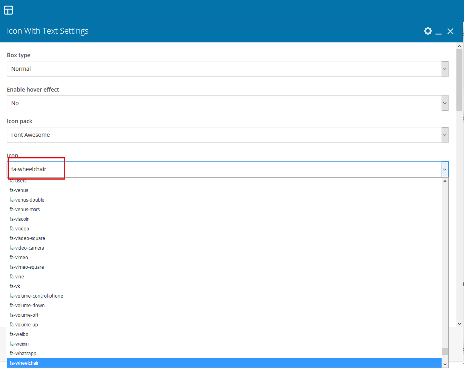Minimize the Icon With Text Settings panel

coord(438,32)
